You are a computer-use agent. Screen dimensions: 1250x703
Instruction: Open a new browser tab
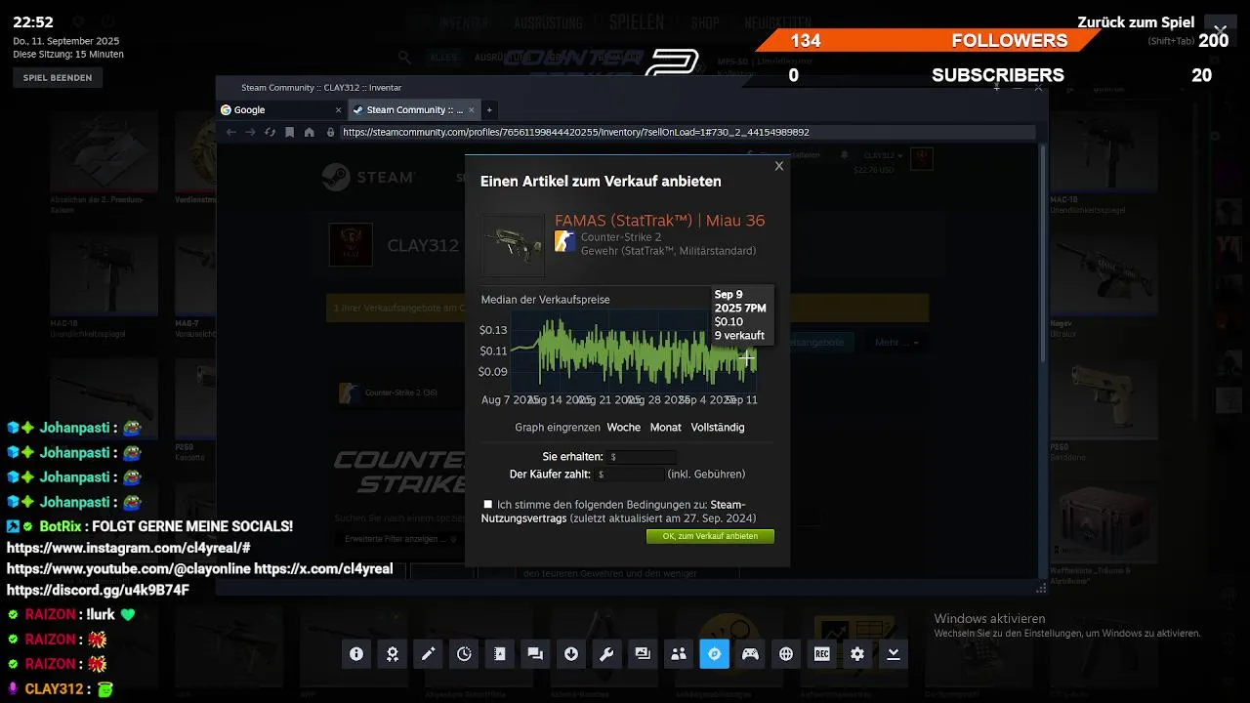pyautogui.click(x=489, y=110)
